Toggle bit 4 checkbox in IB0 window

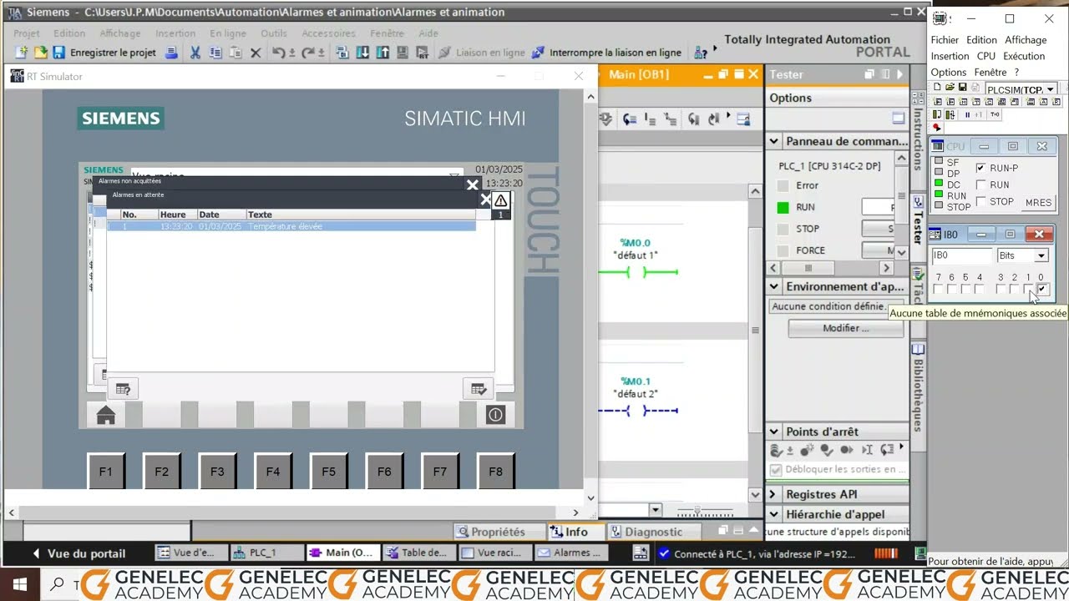point(979,289)
